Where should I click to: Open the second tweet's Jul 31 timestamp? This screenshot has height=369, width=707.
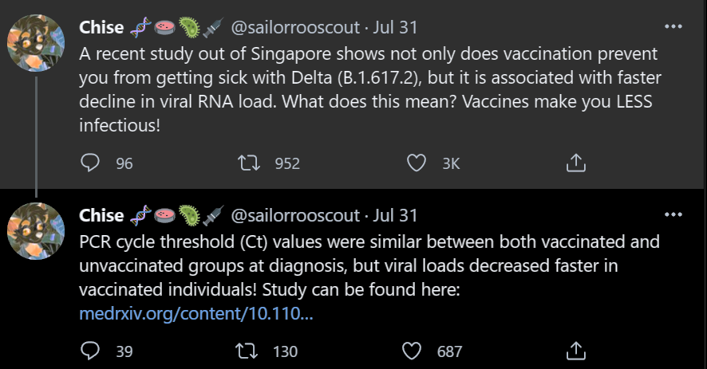pos(395,216)
